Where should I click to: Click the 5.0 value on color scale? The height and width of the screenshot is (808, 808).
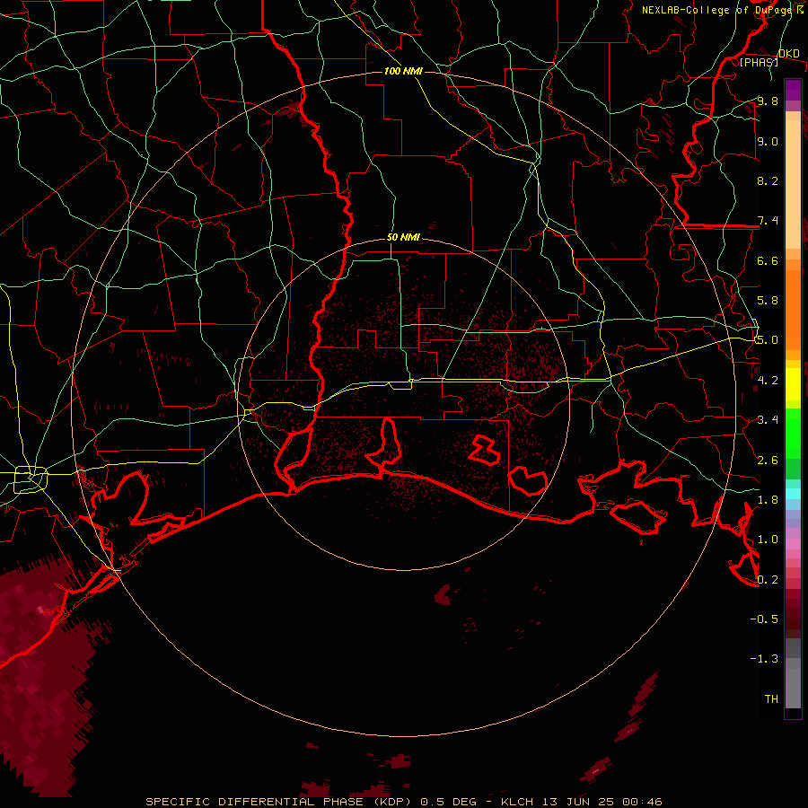coord(768,340)
